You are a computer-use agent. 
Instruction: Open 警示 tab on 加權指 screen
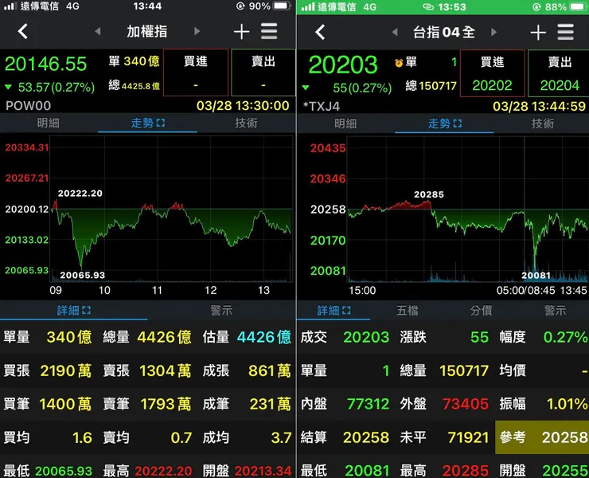point(221,310)
